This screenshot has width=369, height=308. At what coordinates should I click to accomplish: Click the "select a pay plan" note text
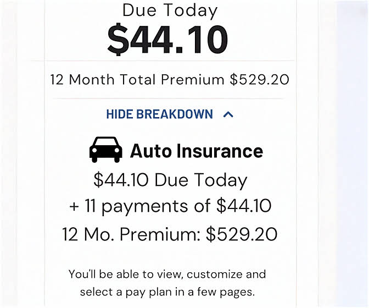pyautogui.click(x=167, y=291)
